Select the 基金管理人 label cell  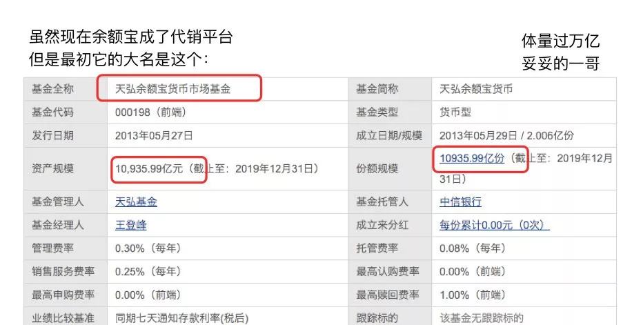tap(66, 201)
